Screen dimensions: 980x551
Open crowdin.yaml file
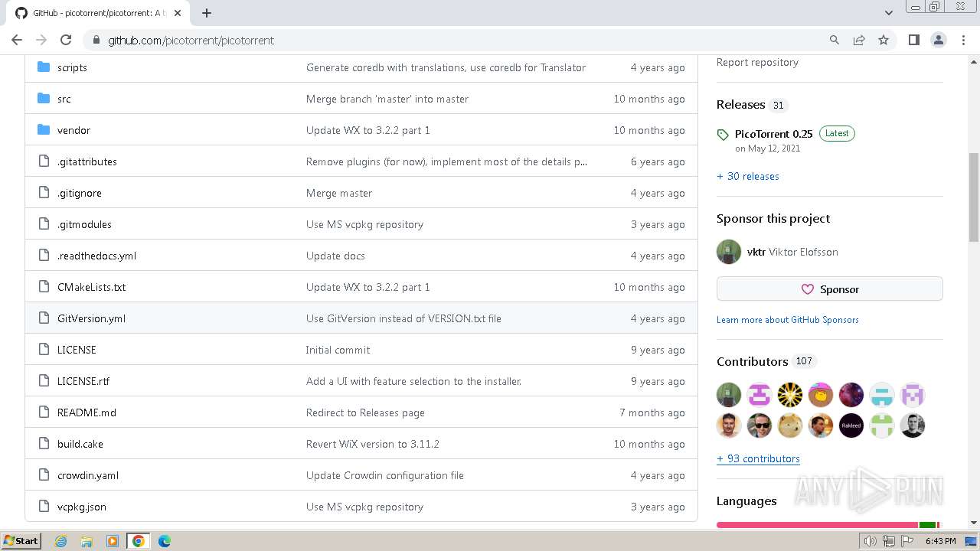coord(88,475)
